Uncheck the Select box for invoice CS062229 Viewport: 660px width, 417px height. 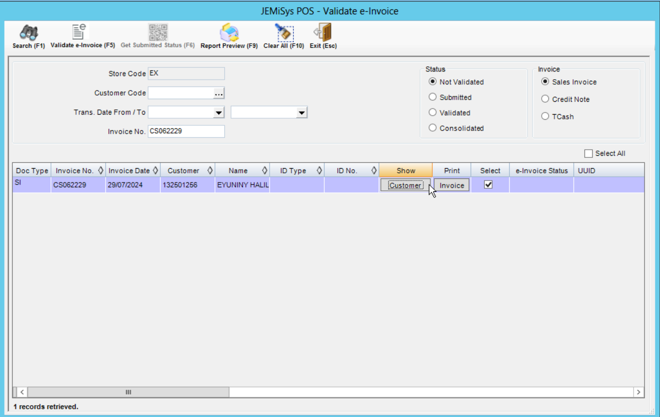tap(489, 185)
